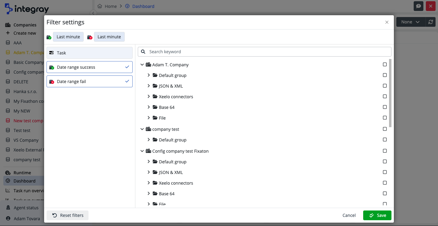Select the Task filter tab
The width and height of the screenshot is (438, 226).
[x=89, y=53]
